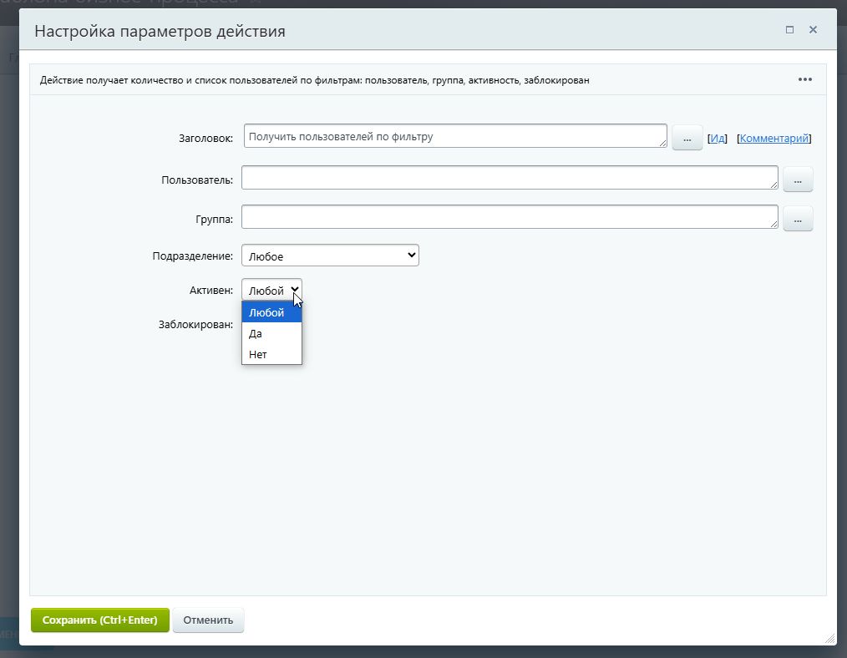The image size is (847, 658).
Task: Open value picker beside Группа field
Action: (798, 219)
